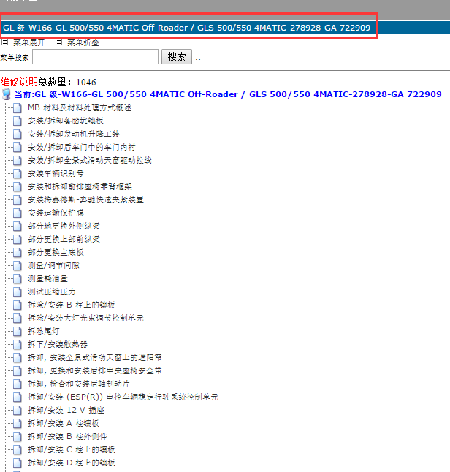450x472 pixels.
Task: Open 拆卸/安装 B 柱外侧件
Action: click(67, 436)
